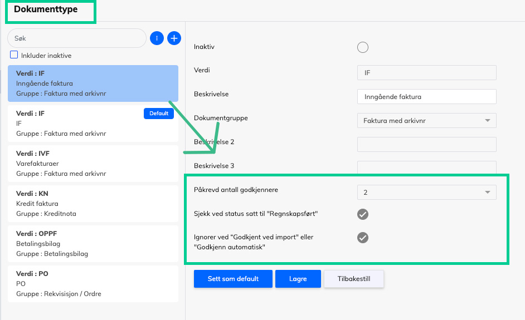Save changes with the Lagre button
525x320 pixels.
(298, 279)
